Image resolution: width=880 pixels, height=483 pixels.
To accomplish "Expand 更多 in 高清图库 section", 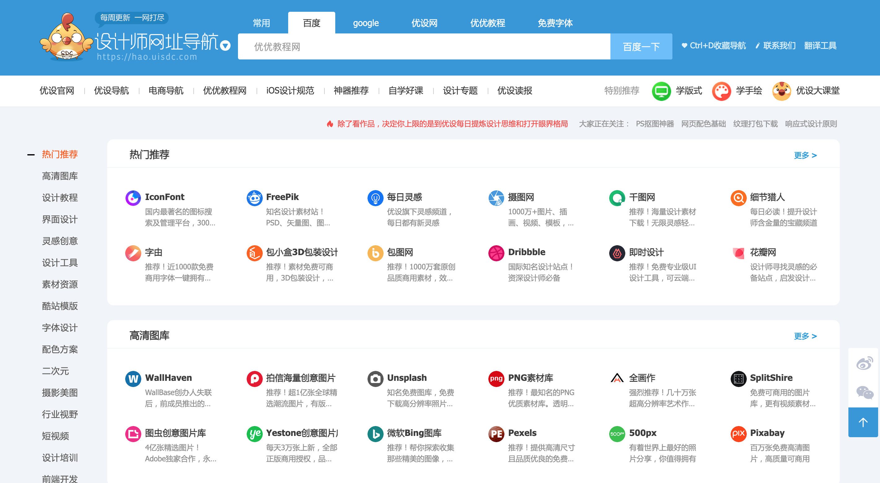I will point(805,336).
